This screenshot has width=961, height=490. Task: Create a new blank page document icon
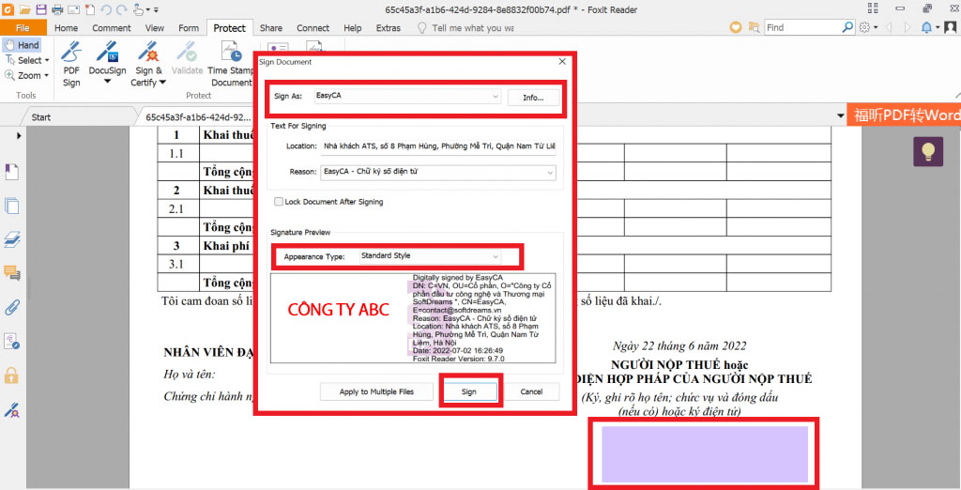[x=89, y=9]
